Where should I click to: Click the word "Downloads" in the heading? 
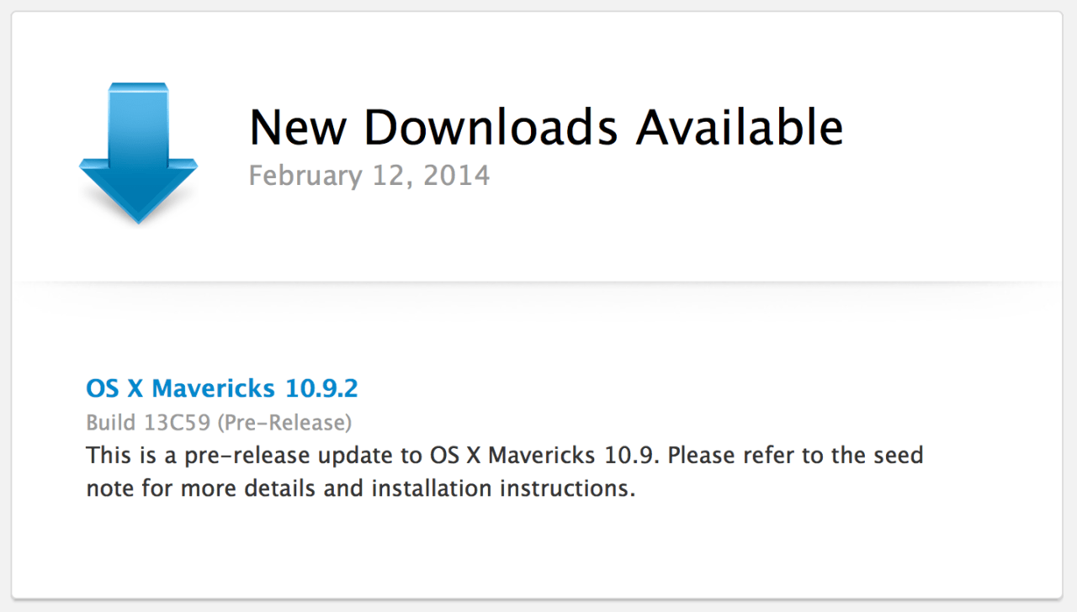coord(491,128)
